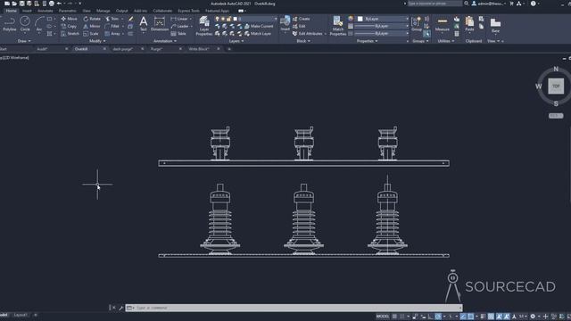Screen dimensions: 571x321
Task: Open the Insert ribbon tab
Action: pyautogui.click(x=27, y=11)
